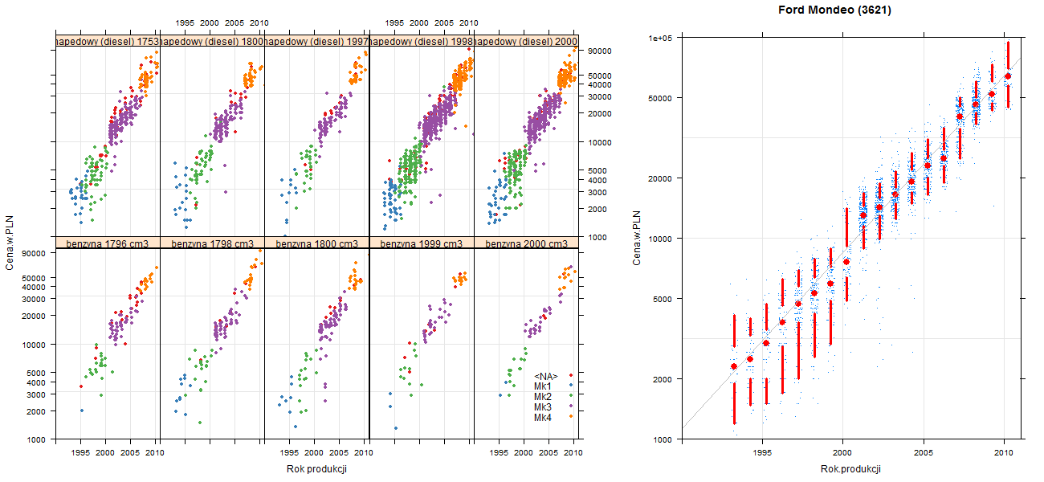The image size is (1044, 482).
Task: Click the 'Mk4' legend entry
Action: click(x=543, y=418)
